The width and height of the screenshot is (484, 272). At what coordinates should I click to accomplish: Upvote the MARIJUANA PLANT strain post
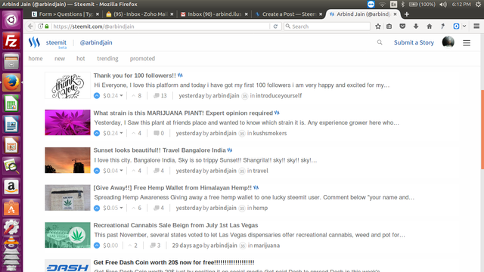pos(97,133)
